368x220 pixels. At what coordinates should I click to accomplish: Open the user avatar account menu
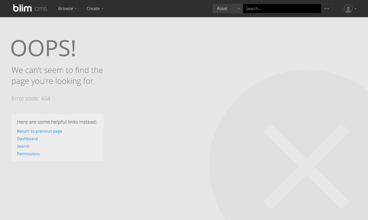tap(350, 9)
